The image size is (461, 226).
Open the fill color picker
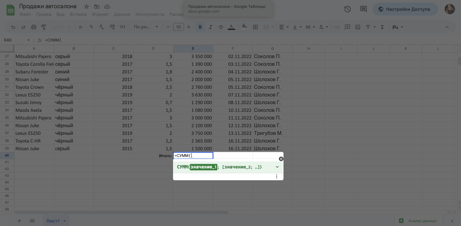[244, 27]
